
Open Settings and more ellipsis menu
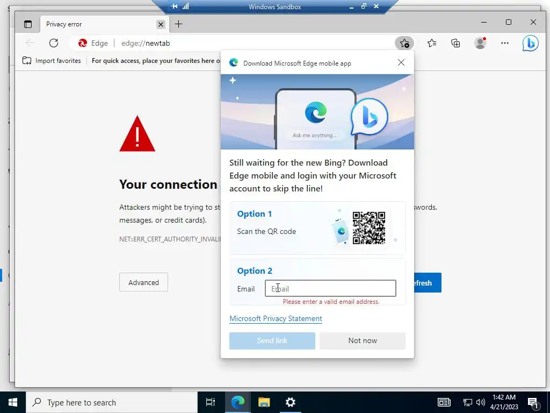505,43
